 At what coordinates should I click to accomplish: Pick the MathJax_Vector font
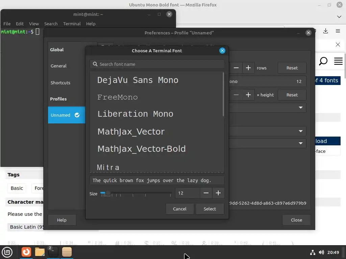tap(131, 132)
